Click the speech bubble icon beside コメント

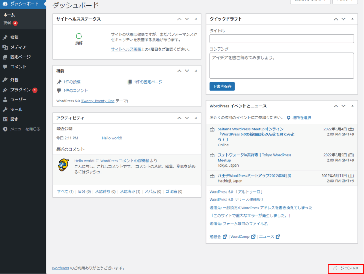point(5,67)
